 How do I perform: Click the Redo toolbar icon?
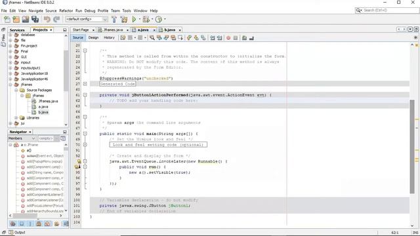click(56, 19)
